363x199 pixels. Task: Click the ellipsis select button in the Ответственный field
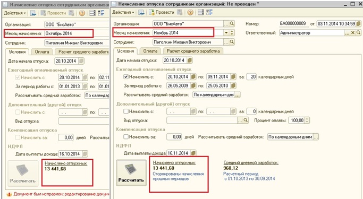coord(347,33)
